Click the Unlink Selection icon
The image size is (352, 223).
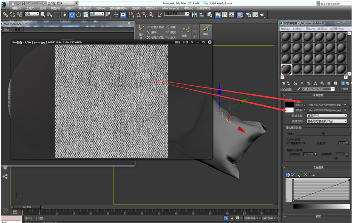tap(12, 14)
